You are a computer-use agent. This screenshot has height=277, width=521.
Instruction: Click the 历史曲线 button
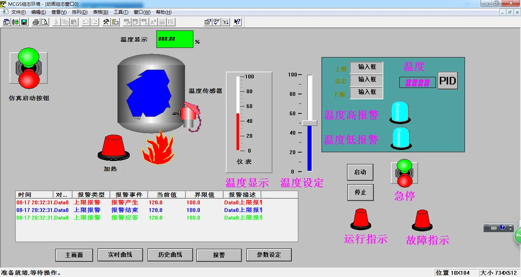coord(170,255)
